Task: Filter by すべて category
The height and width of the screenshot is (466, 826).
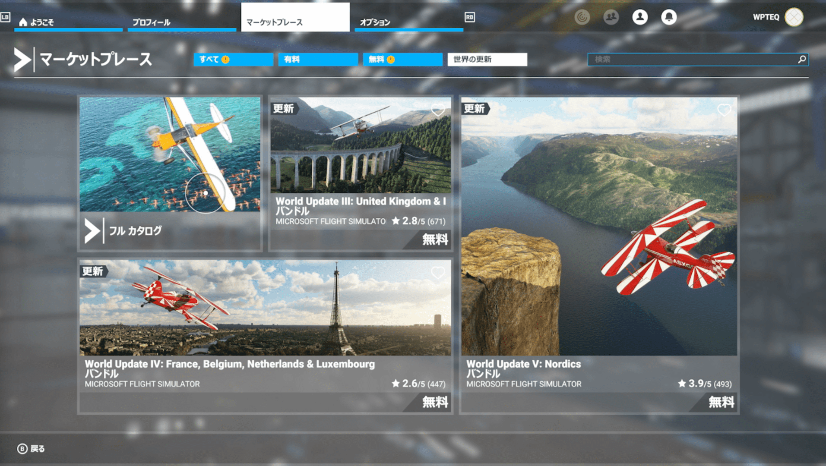Action: (x=233, y=60)
